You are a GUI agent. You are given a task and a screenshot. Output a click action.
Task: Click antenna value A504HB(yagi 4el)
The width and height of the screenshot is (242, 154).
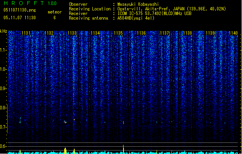(x=136, y=18)
